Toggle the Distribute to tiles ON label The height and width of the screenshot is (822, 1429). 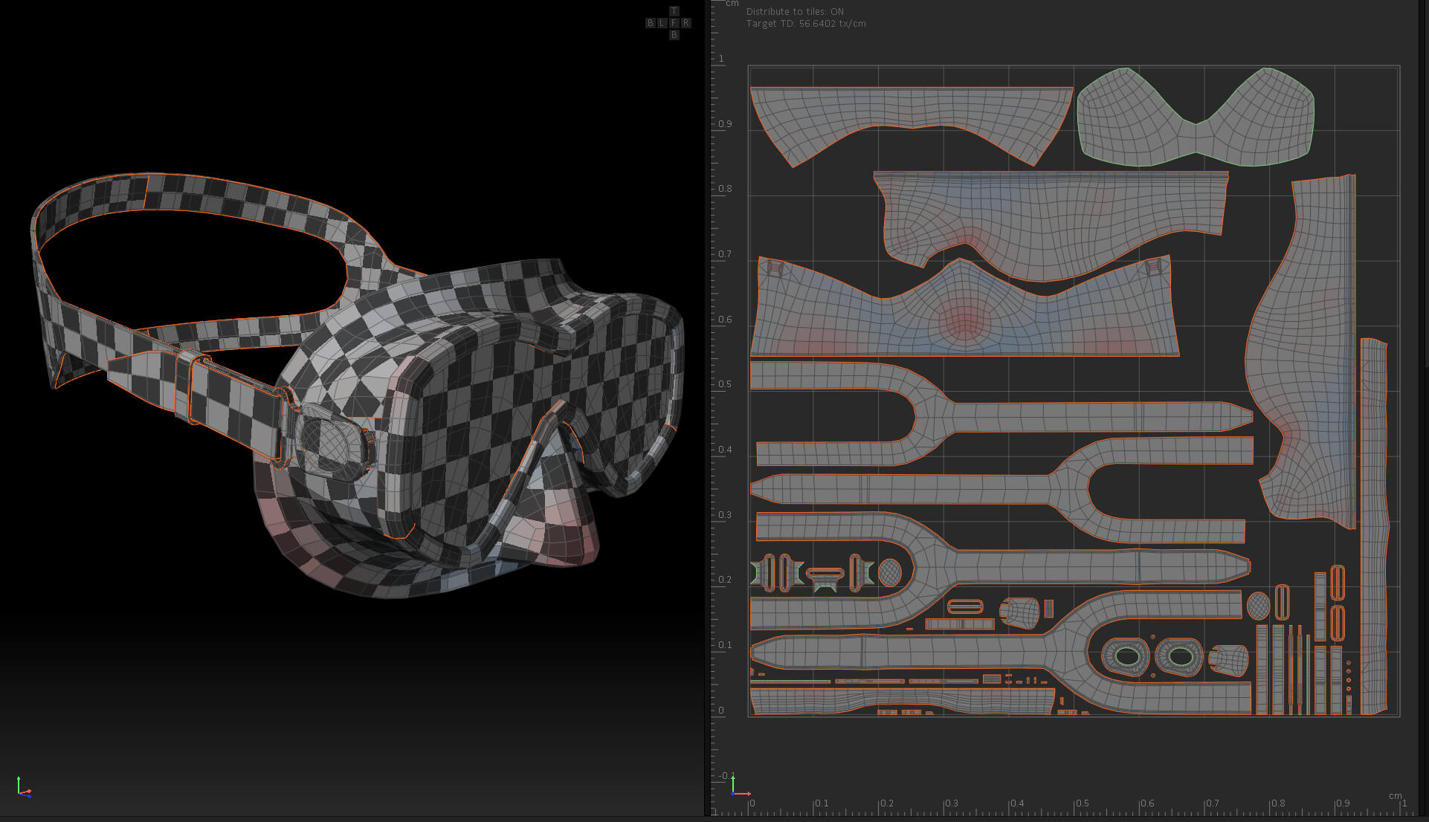click(795, 12)
